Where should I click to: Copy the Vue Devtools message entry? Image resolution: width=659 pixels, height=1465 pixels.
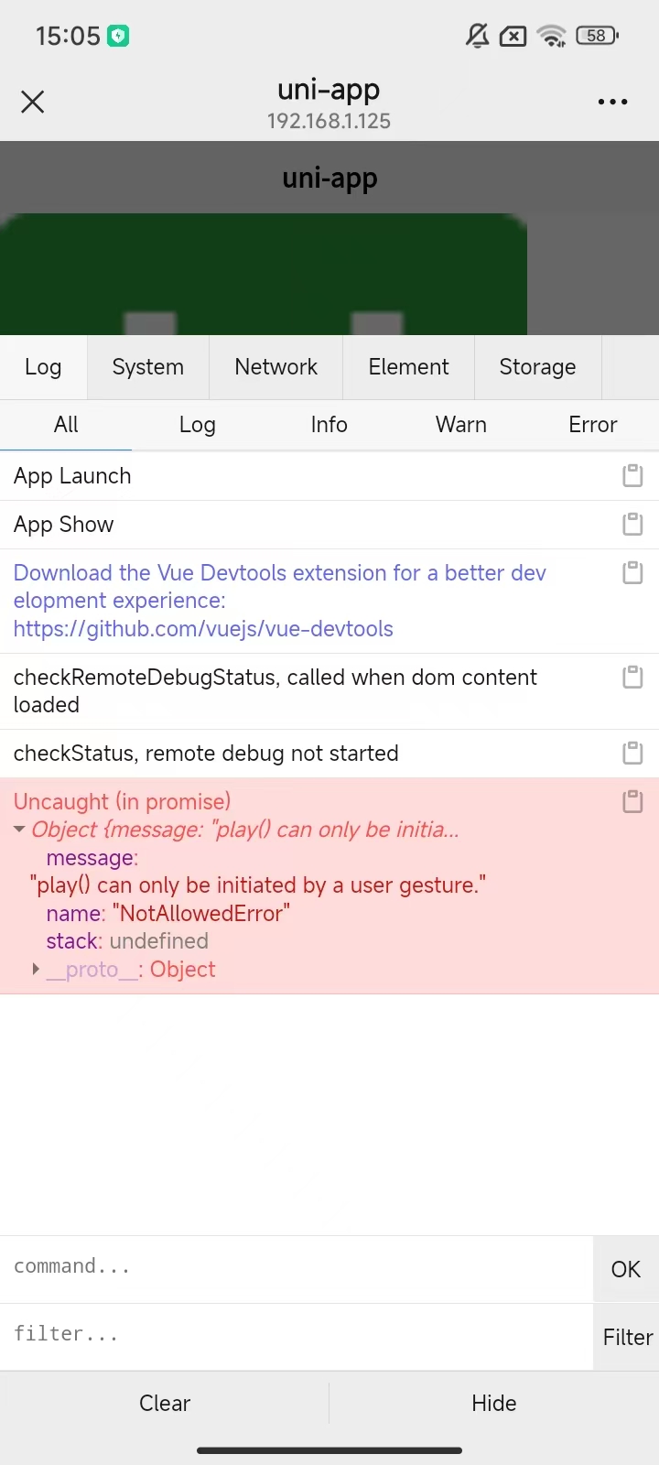(632, 573)
